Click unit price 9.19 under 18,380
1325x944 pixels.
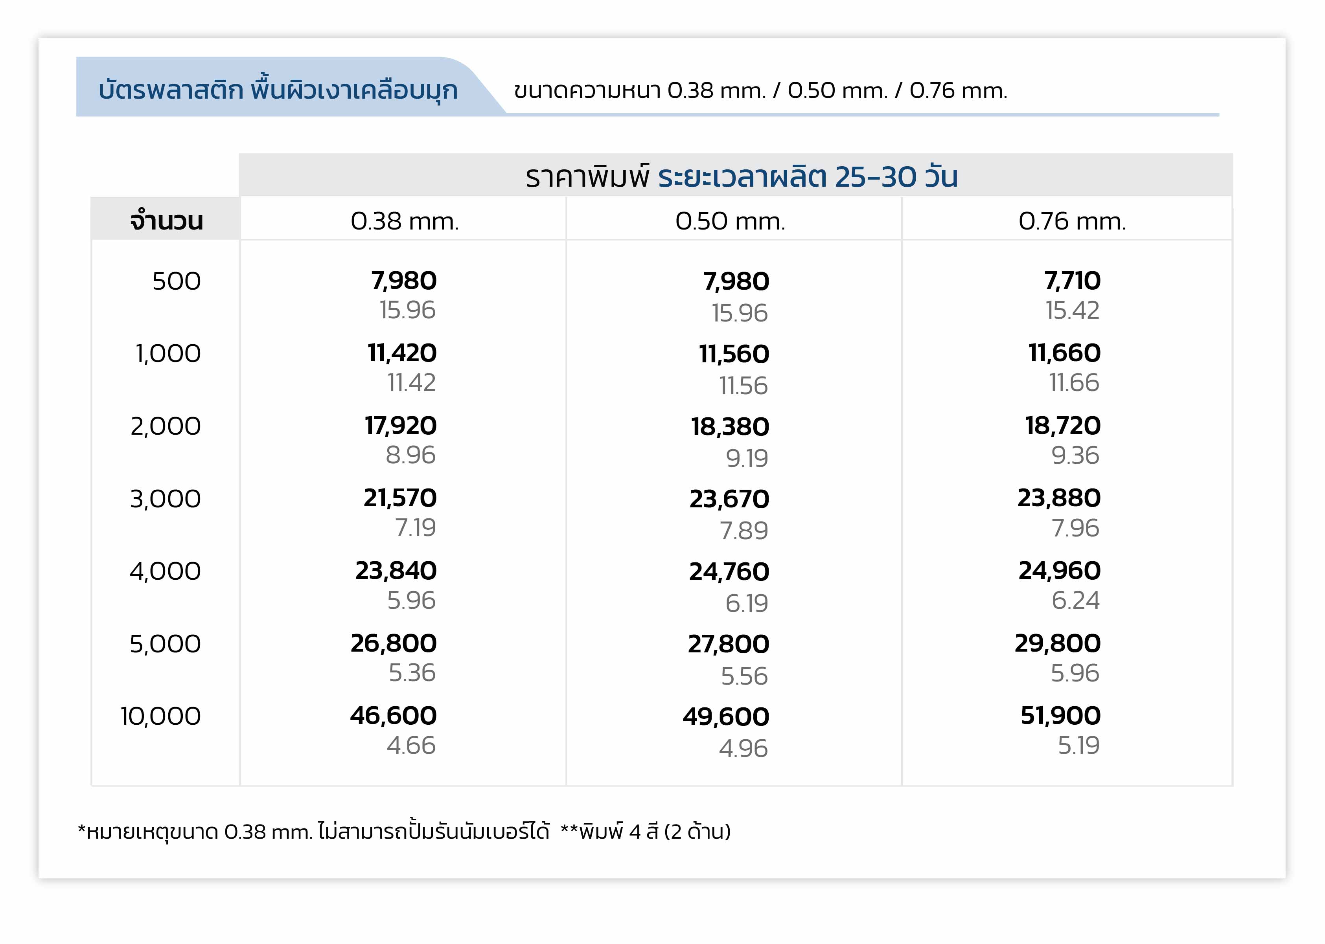pos(747,459)
